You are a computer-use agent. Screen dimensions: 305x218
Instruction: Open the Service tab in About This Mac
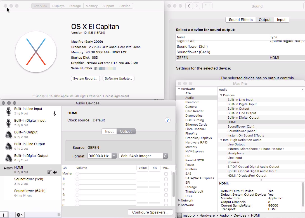pos(125,6)
